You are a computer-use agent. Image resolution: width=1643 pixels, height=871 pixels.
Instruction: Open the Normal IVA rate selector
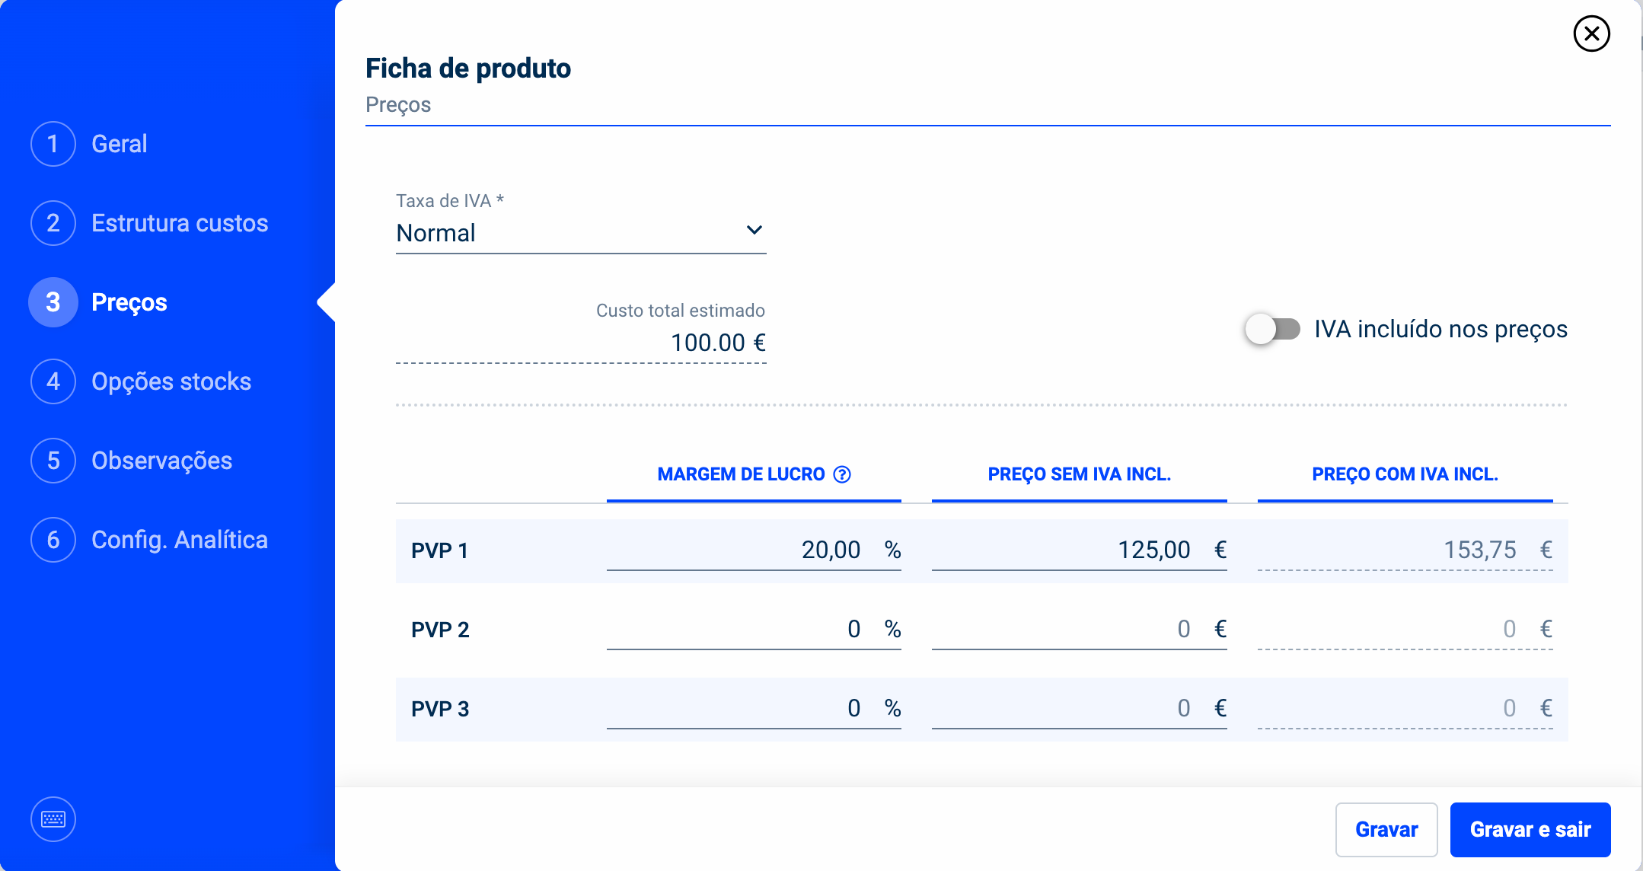pyautogui.click(x=581, y=233)
